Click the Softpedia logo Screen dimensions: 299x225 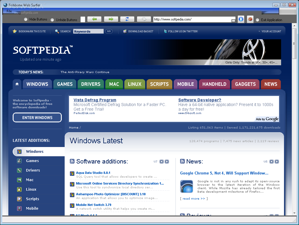pos(43,50)
